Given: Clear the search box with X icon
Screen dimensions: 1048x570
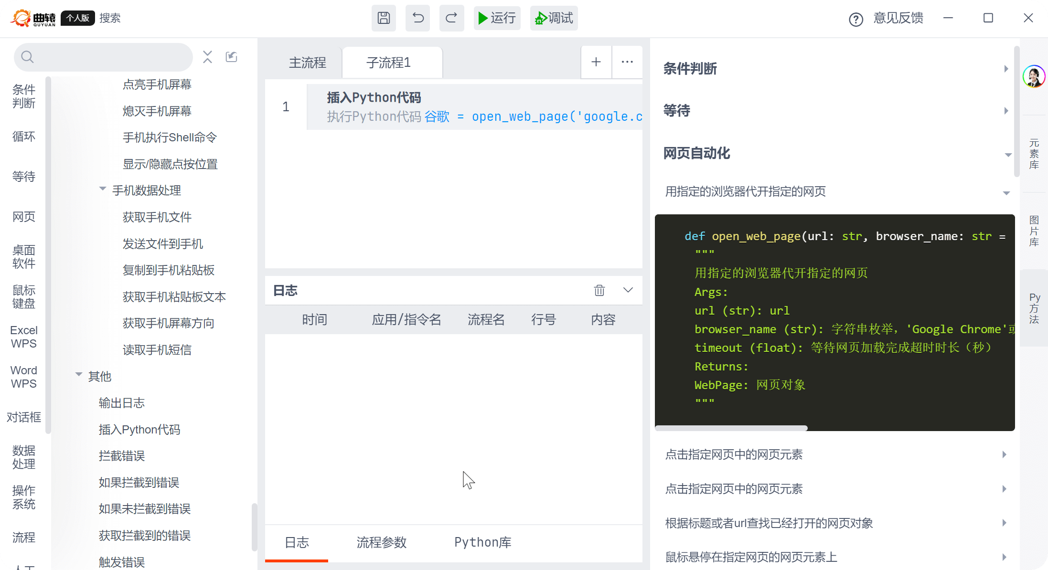Looking at the screenshot, I should pos(207,57).
